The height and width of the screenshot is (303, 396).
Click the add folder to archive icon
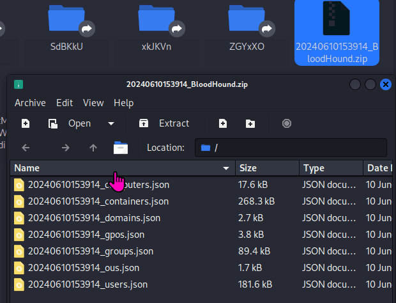pyautogui.click(x=250, y=123)
